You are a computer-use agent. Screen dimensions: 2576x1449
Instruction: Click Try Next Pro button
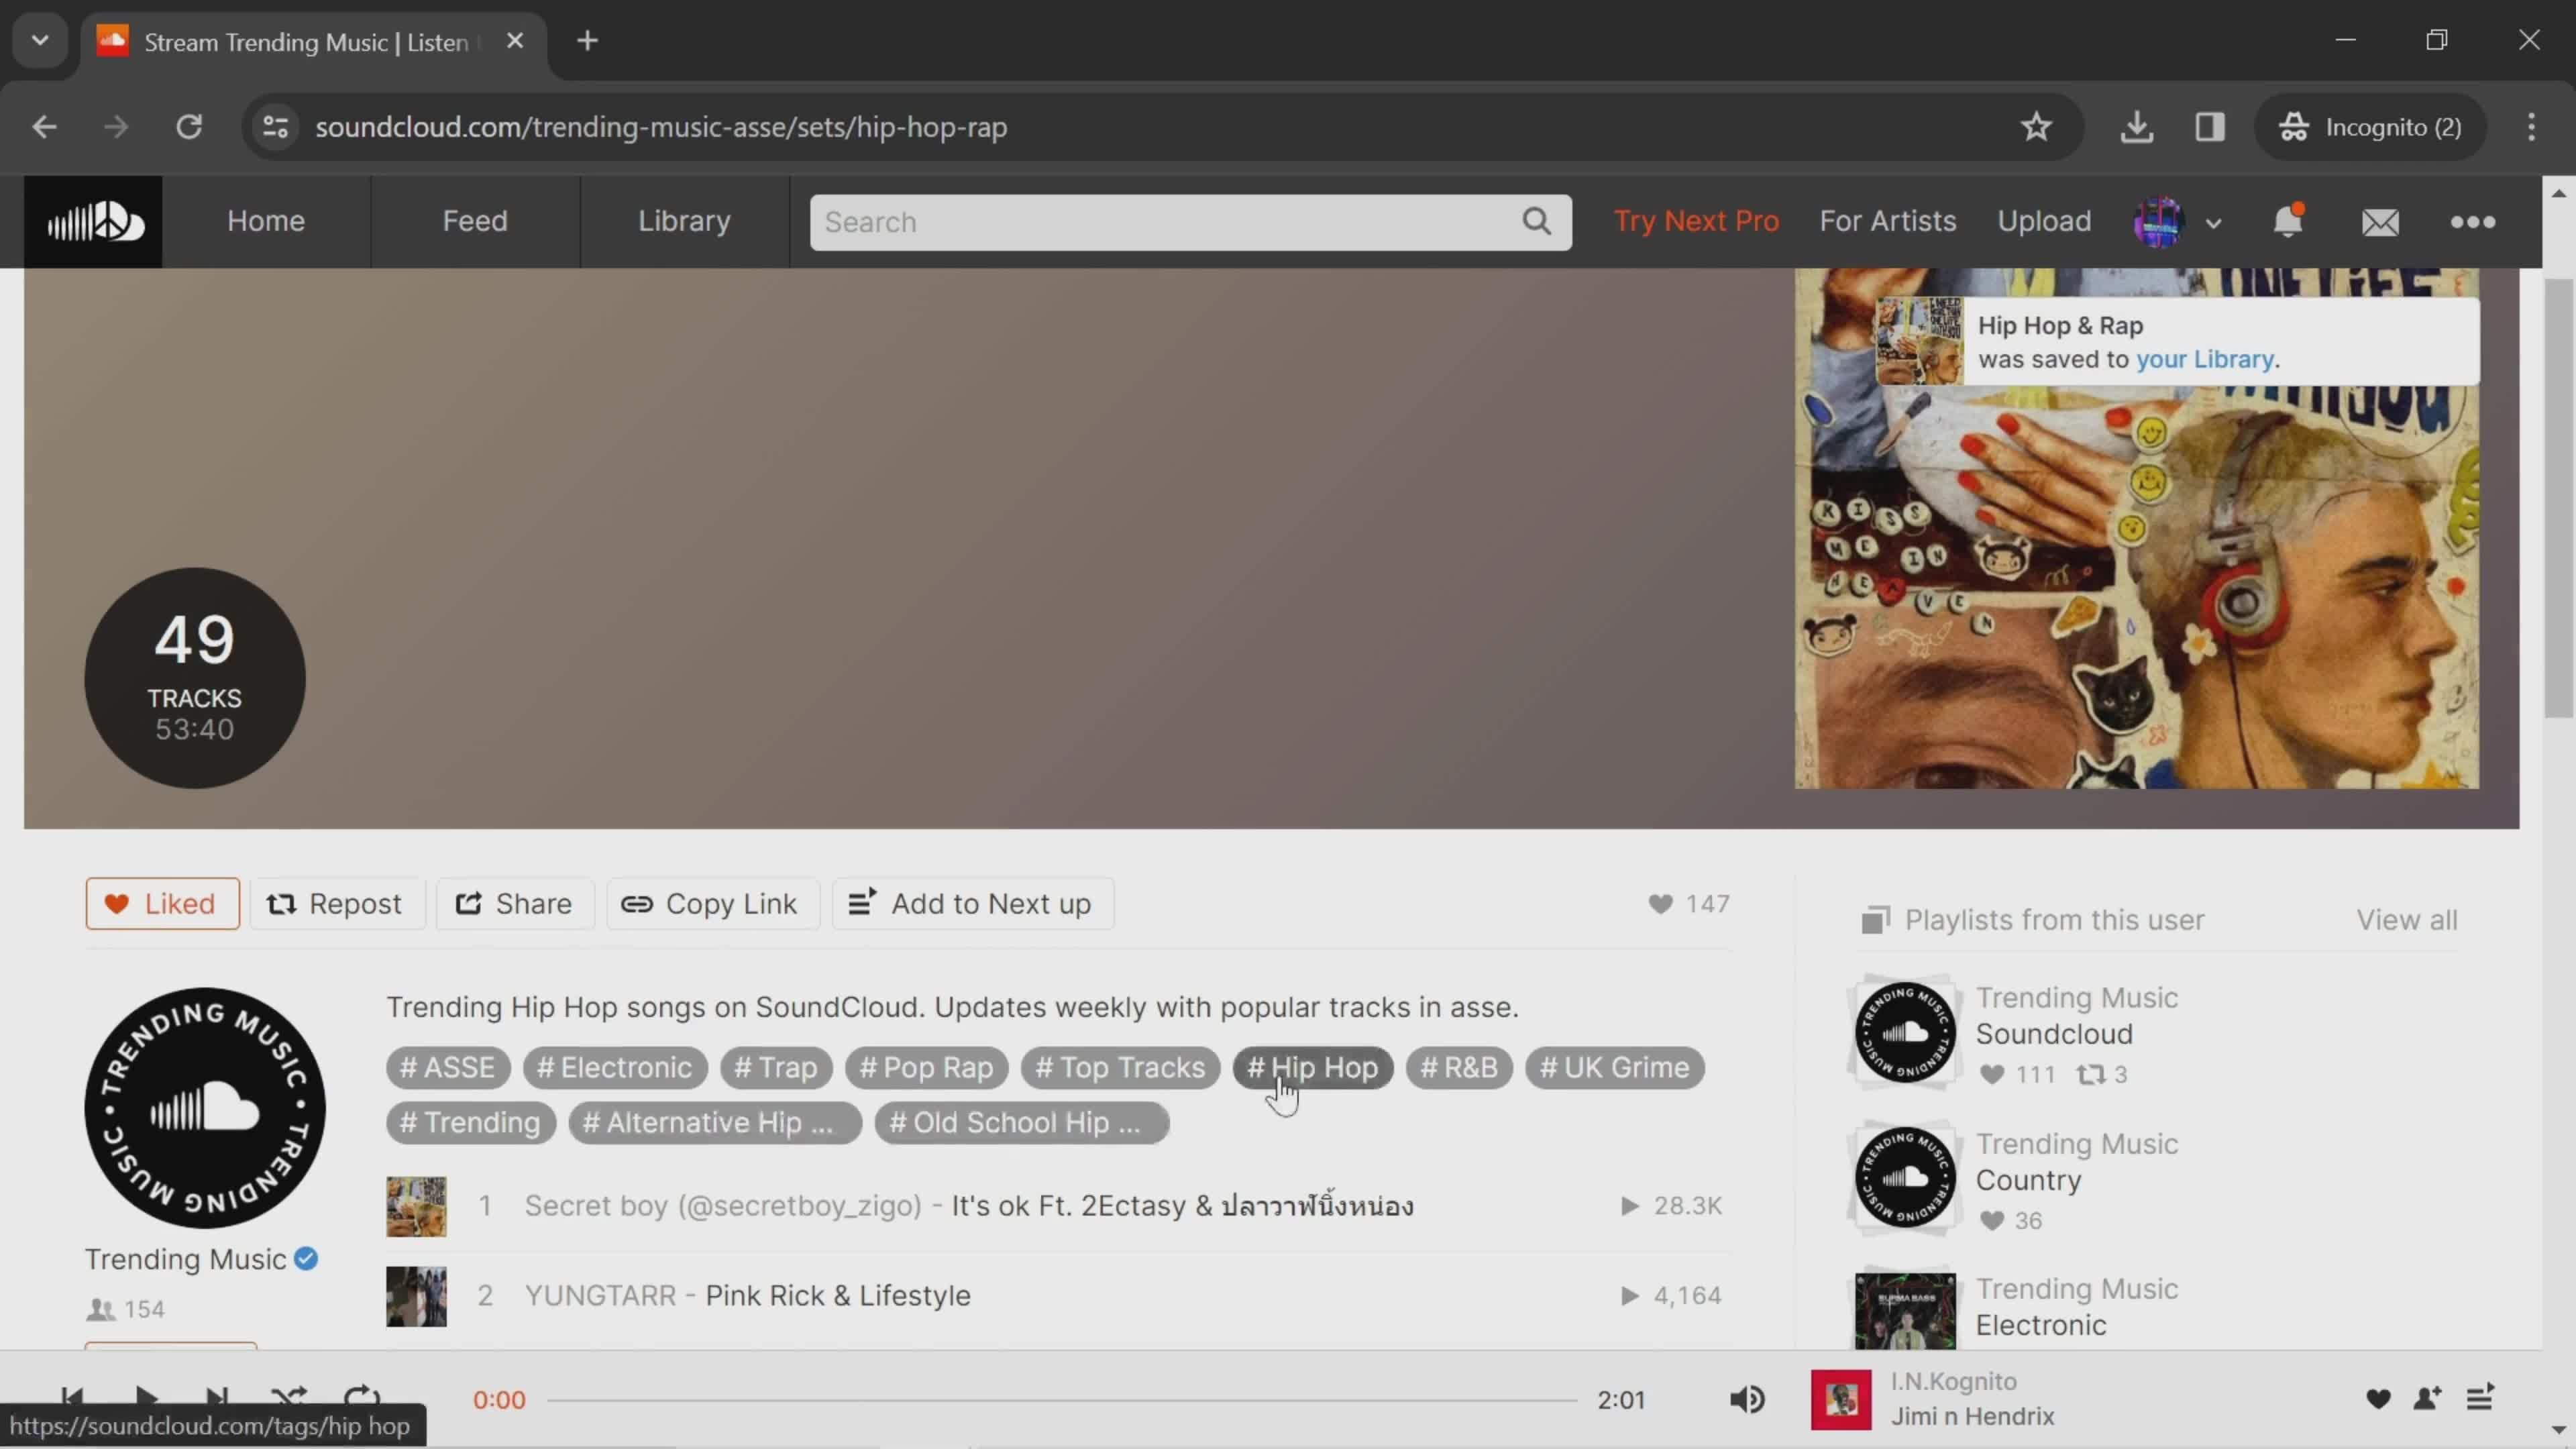coord(1697,219)
